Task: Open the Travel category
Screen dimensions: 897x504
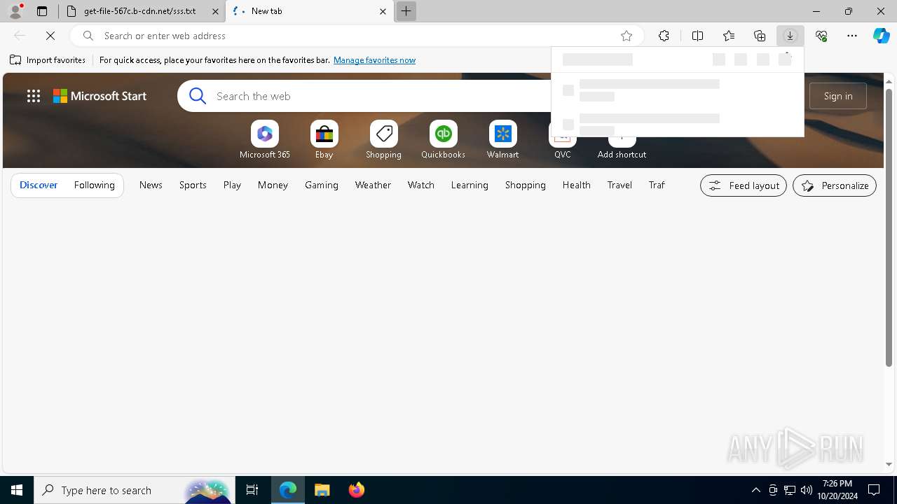Action: [619, 185]
